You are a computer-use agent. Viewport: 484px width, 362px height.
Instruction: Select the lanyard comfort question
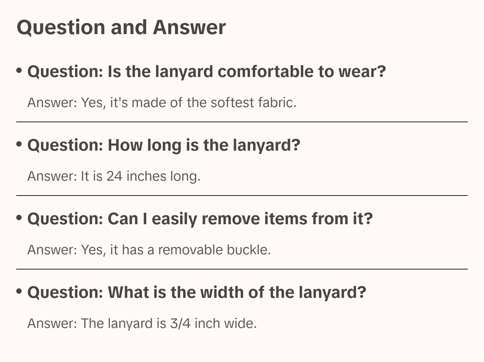point(206,72)
